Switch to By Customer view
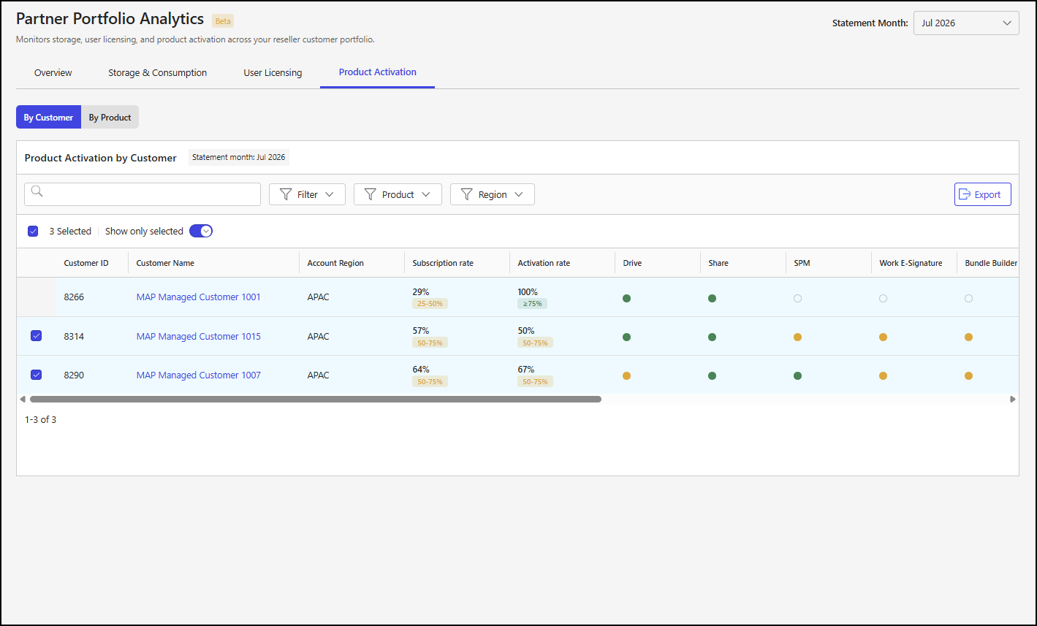The width and height of the screenshot is (1037, 626). coord(48,117)
